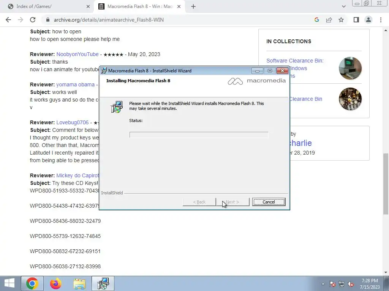Click the page vertical scrollbar thumb
The width and height of the screenshot is (389, 291).
coord(386,184)
